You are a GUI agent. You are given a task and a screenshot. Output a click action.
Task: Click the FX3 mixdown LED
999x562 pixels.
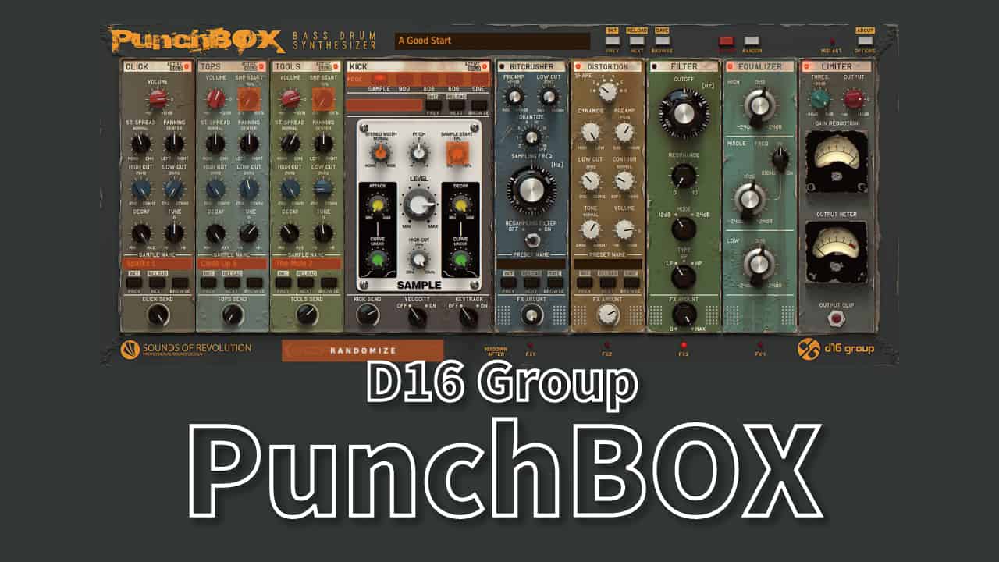point(684,344)
